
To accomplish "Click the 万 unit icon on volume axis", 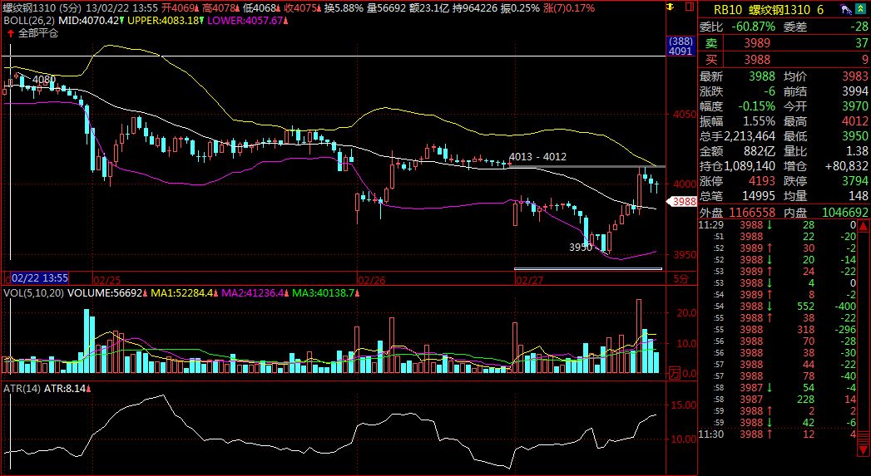I will [674, 371].
